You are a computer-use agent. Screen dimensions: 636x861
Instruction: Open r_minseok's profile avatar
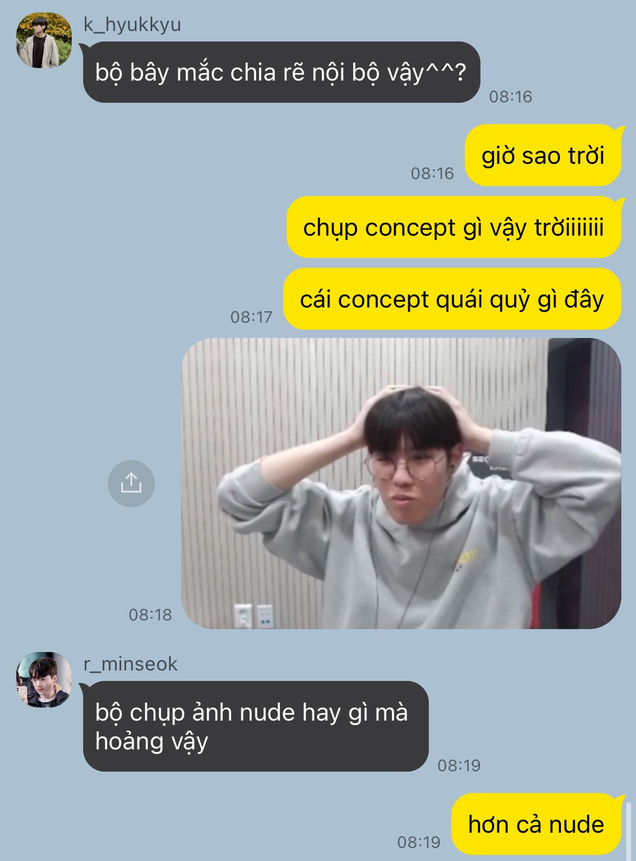click(x=44, y=680)
